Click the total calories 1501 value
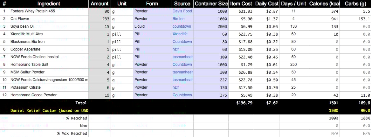Viewport: 371px width, 137px height. pos(333,103)
